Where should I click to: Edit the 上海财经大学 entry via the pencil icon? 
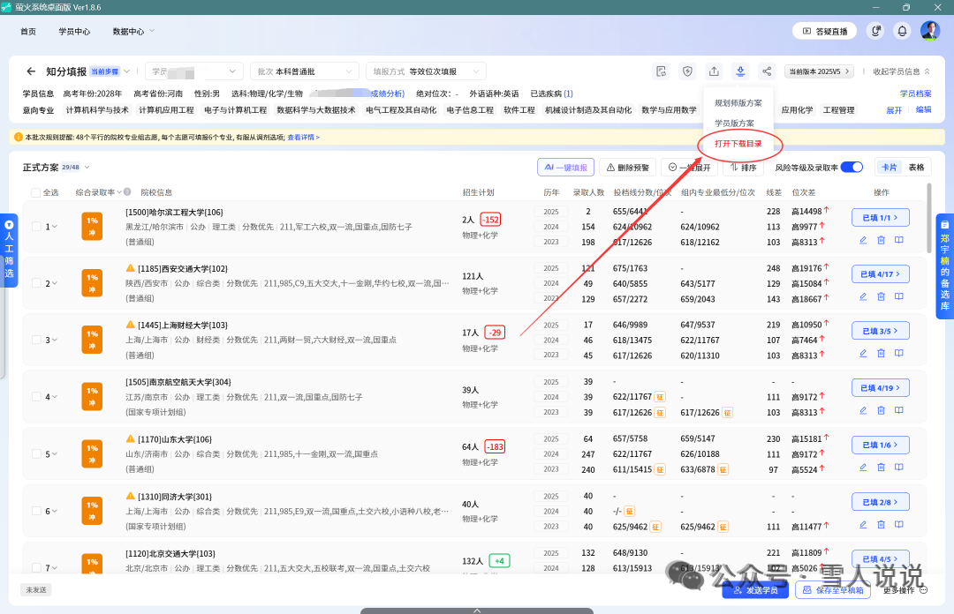click(x=863, y=353)
